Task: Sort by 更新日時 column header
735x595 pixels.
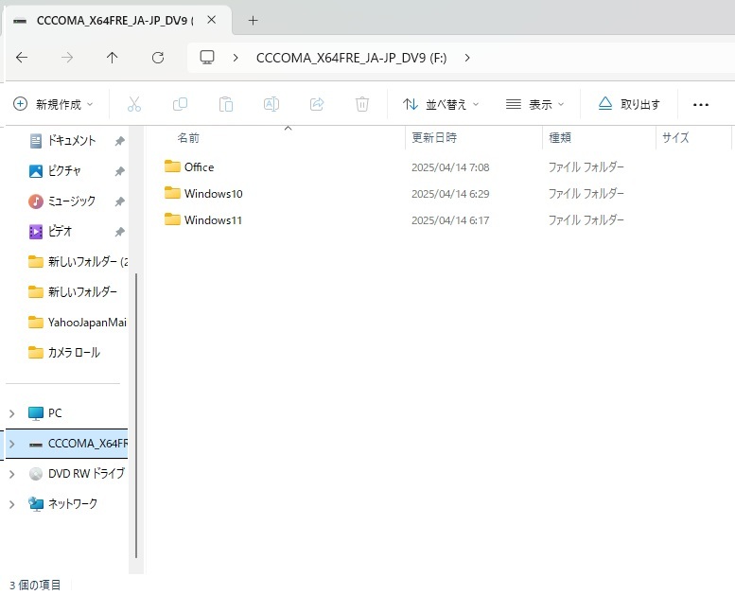Action: tap(434, 138)
